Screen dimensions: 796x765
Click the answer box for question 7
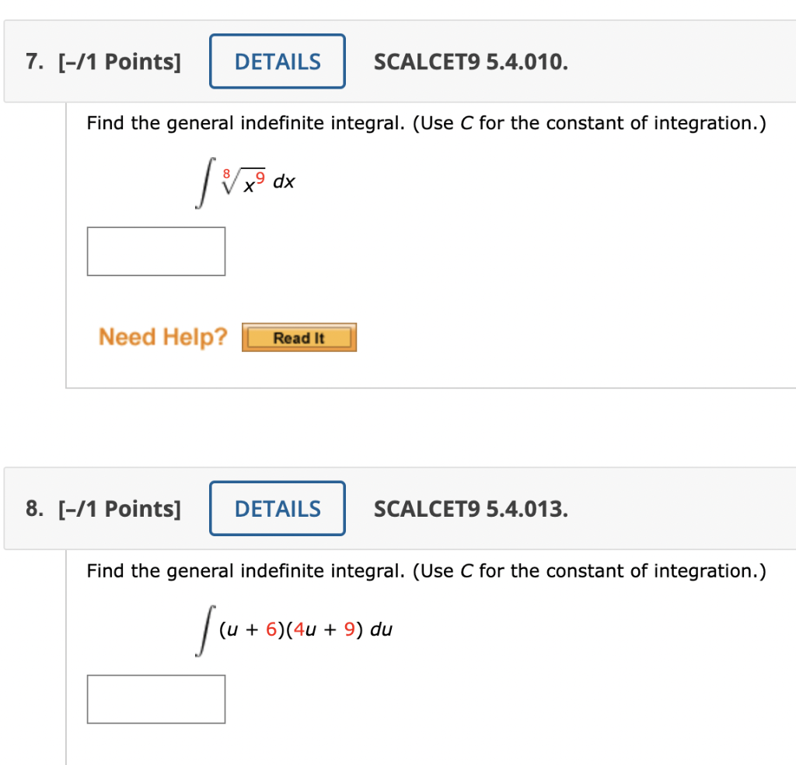click(155, 251)
